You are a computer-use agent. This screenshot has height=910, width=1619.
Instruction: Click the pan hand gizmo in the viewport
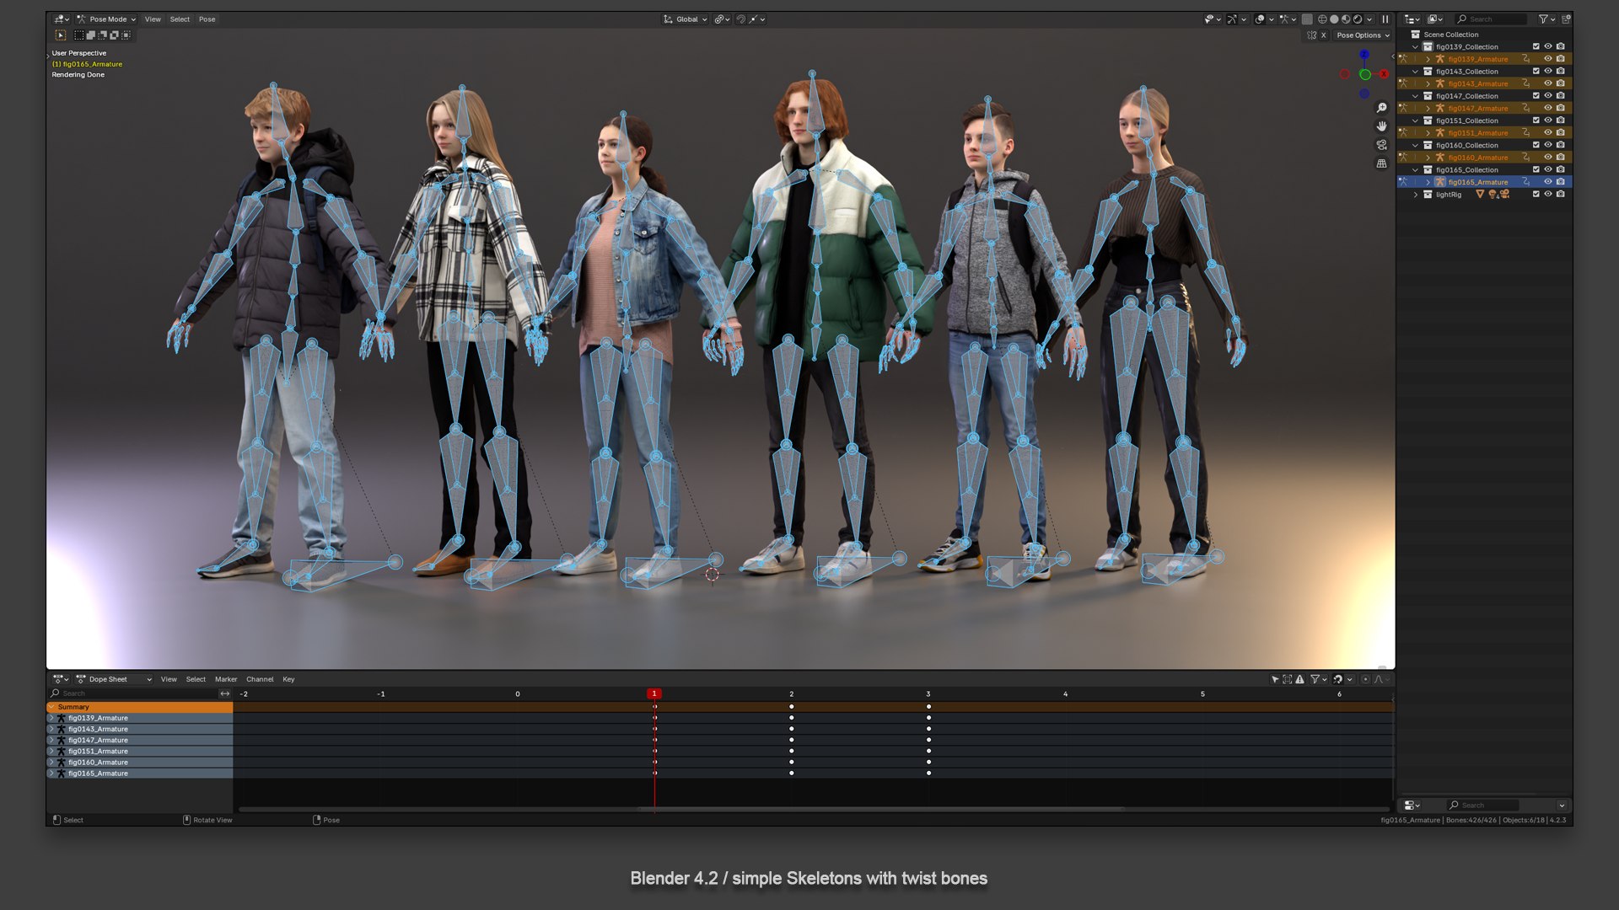tap(1381, 126)
